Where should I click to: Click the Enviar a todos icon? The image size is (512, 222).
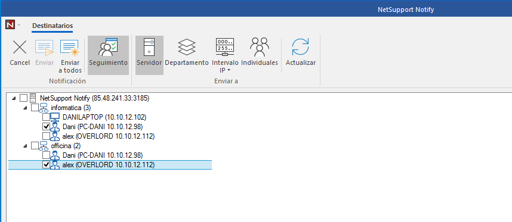[x=69, y=48]
